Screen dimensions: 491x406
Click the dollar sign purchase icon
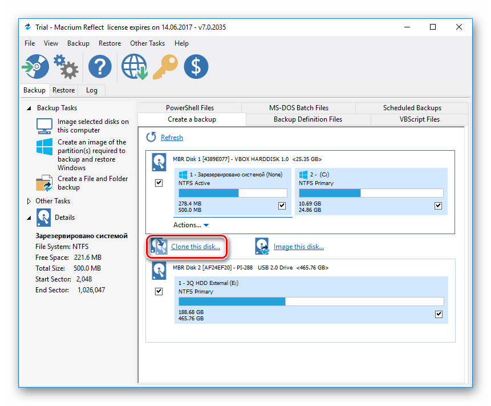(x=196, y=67)
